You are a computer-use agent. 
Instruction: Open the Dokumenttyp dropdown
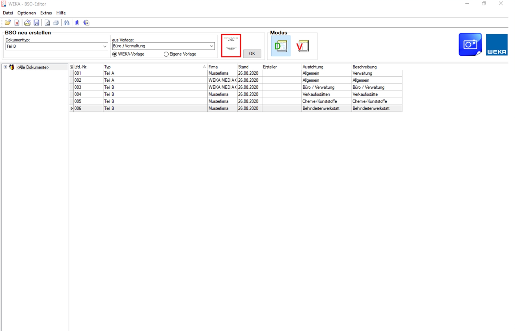pos(105,46)
